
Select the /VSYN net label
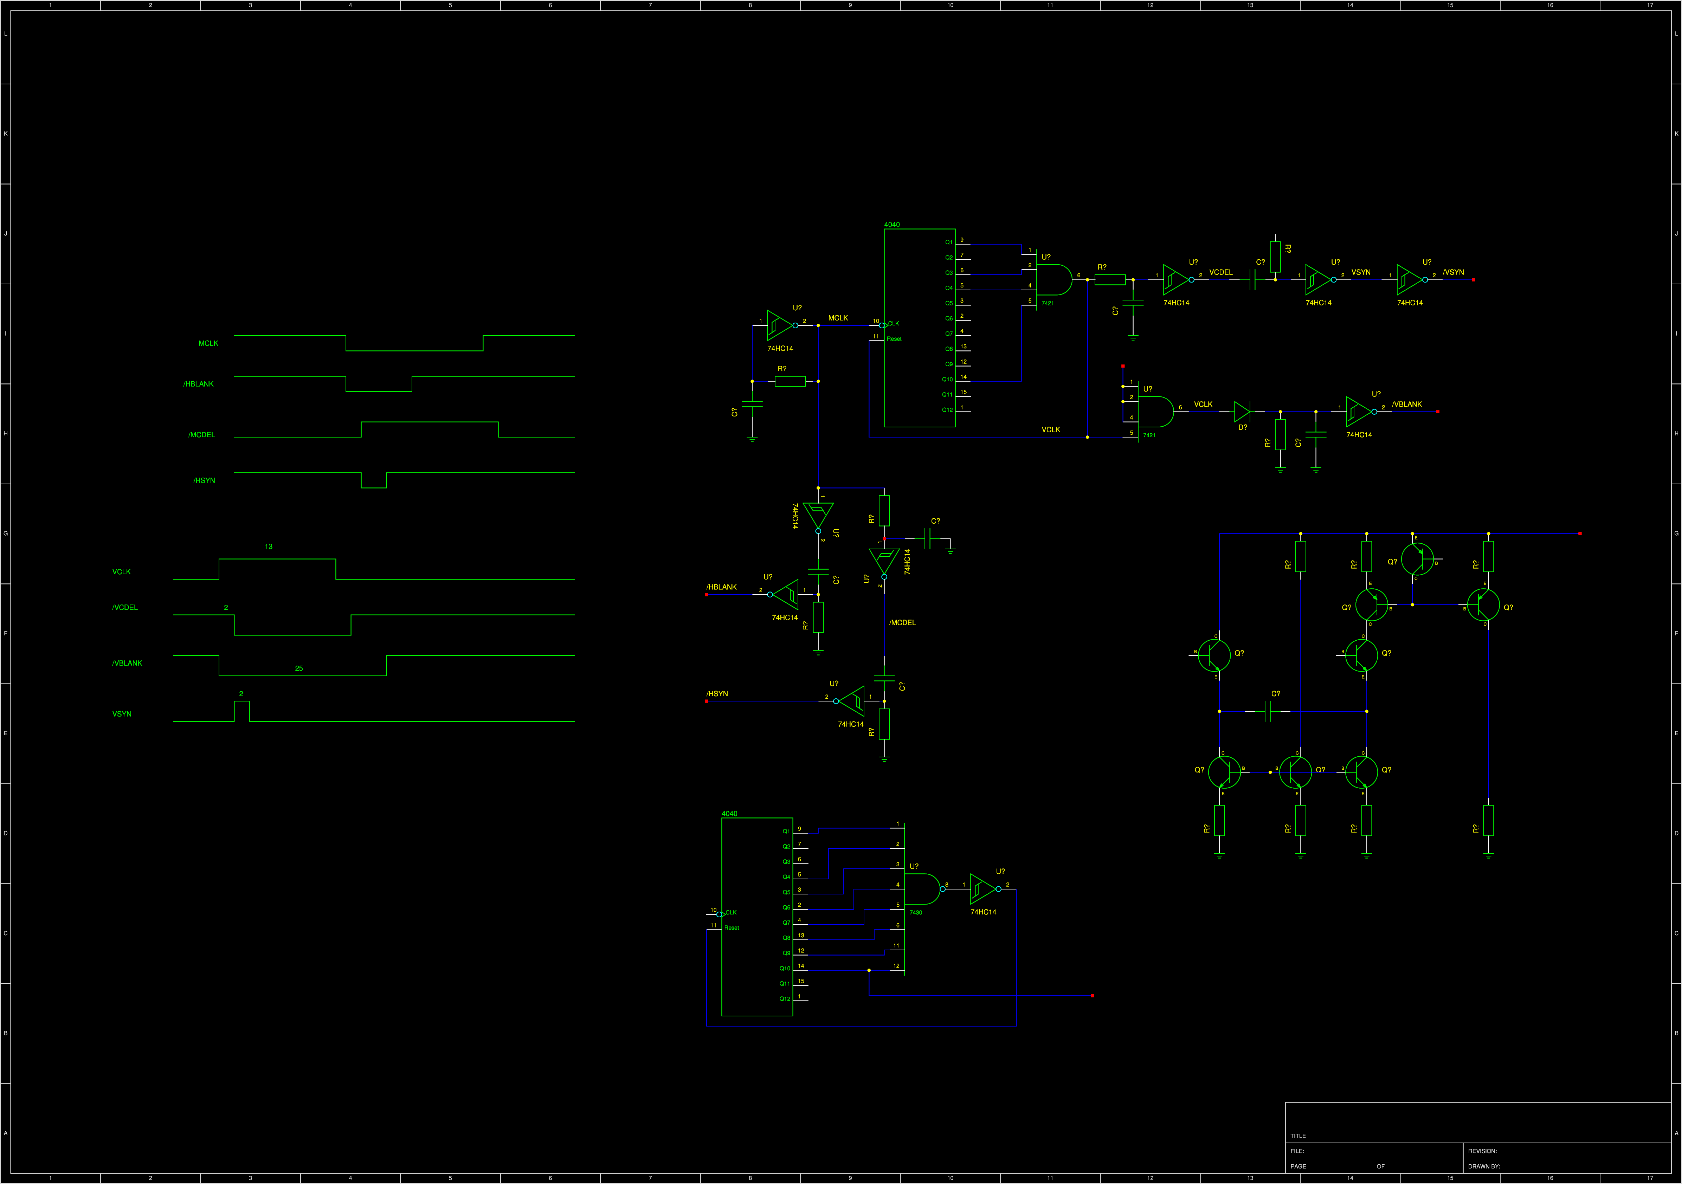click(x=1454, y=272)
